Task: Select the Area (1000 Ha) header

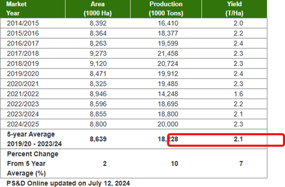Action: pyautogui.click(x=97, y=8)
